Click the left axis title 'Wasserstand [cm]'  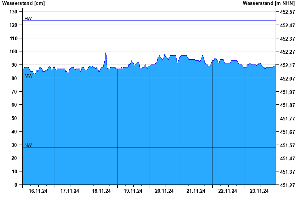[x=23, y=3]
